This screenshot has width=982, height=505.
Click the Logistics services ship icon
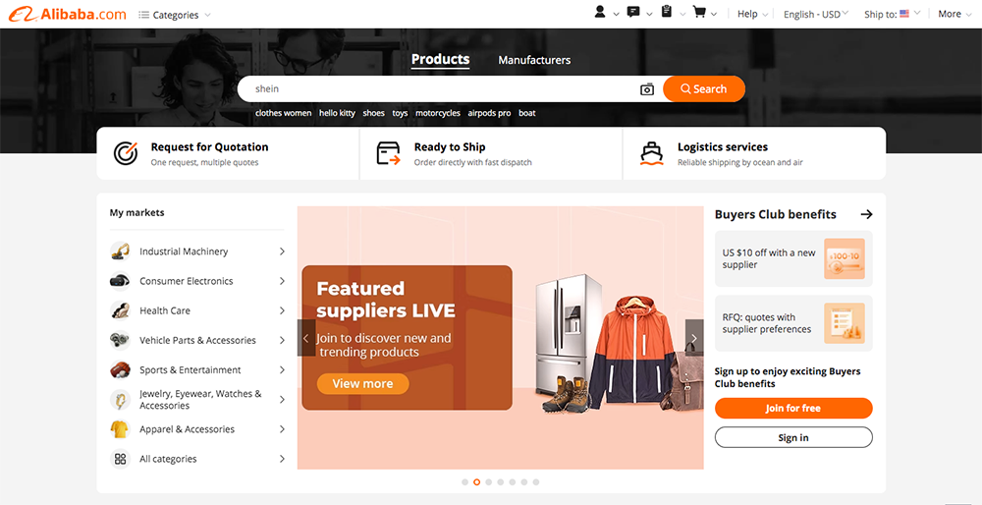pos(651,153)
